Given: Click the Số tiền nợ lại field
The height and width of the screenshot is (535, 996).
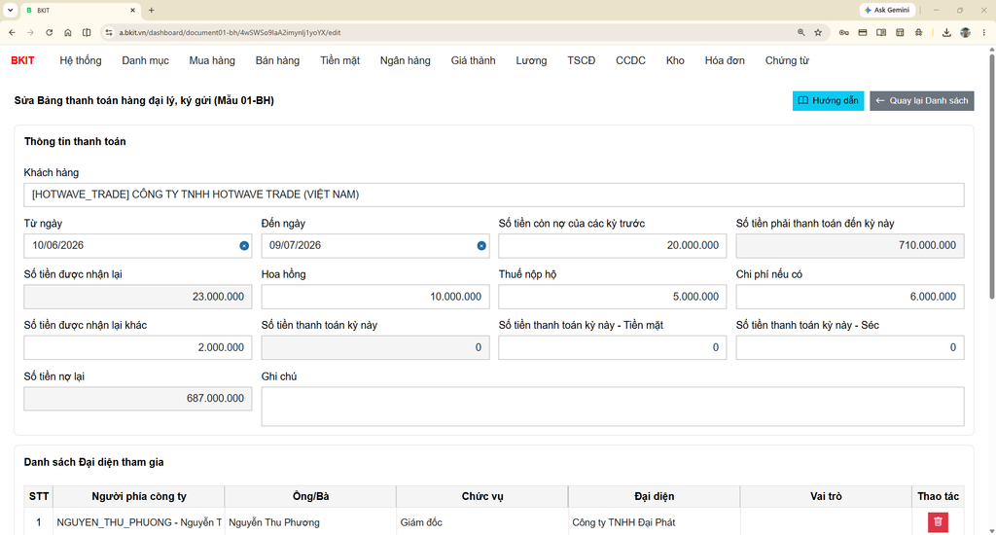Looking at the screenshot, I should click(138, 399).
